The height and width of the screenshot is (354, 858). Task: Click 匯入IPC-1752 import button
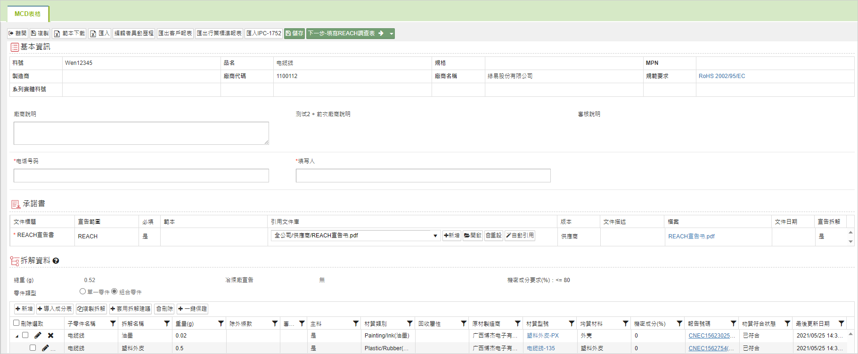264,33
